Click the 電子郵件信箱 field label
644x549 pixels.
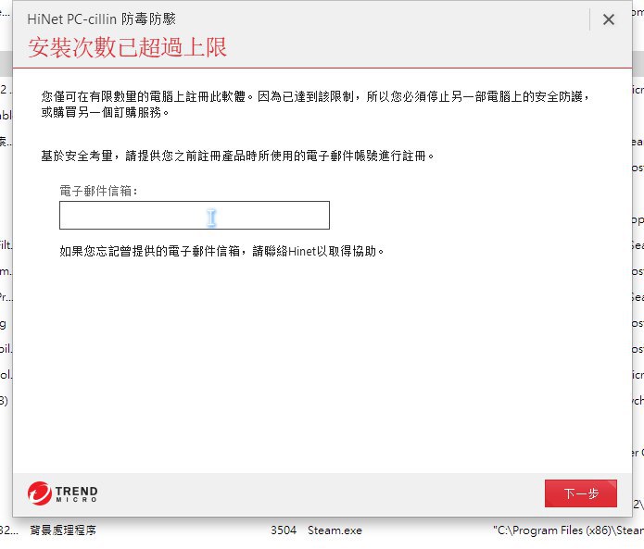98,191
